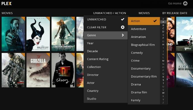Open the Godzilla movie poster
Viewport: 193px width, 110px height.
click(x=38, y=70)
